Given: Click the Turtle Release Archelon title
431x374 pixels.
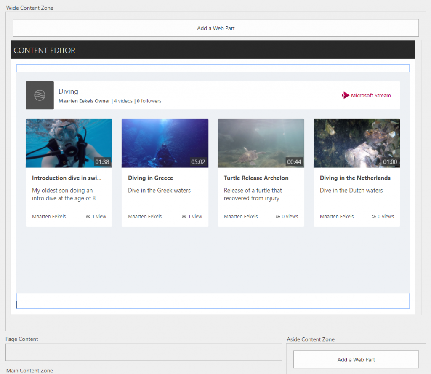Looking at the screenshot, I should (256, 178).
